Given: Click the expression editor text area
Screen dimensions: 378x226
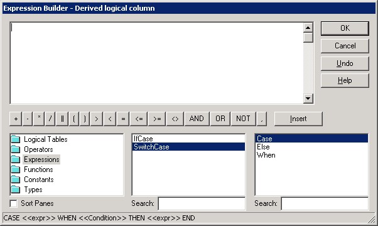Looking at the screenshot, I should [157, 63].
